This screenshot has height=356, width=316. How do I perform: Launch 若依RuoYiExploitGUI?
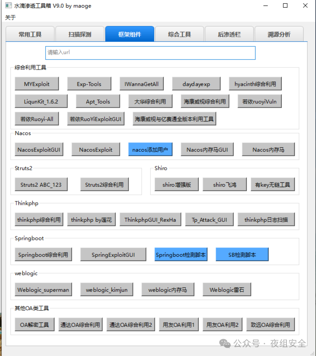[96, 119]
